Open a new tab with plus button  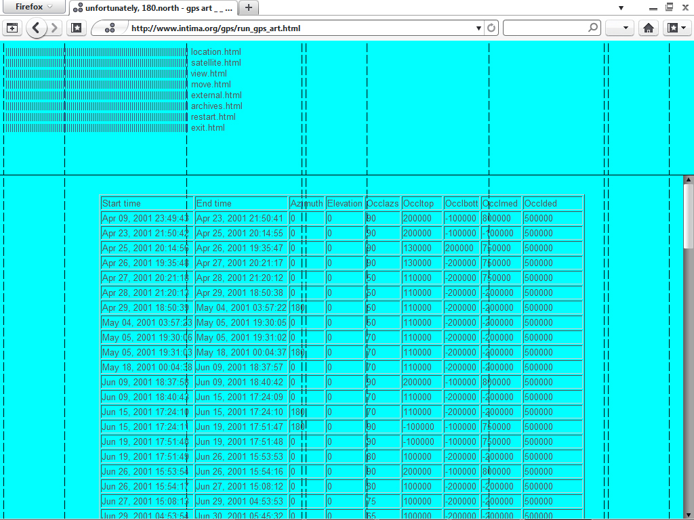click(x=249, y=7)
